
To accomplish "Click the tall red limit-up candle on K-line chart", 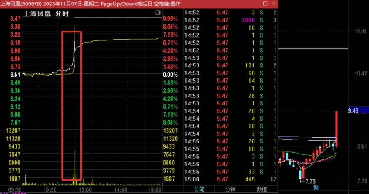I will coord(337,129).
